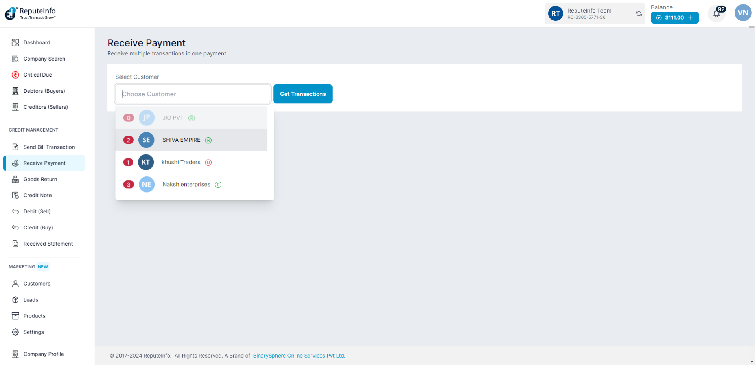Open Send Bill Transaction menu item

coord(49,147)
